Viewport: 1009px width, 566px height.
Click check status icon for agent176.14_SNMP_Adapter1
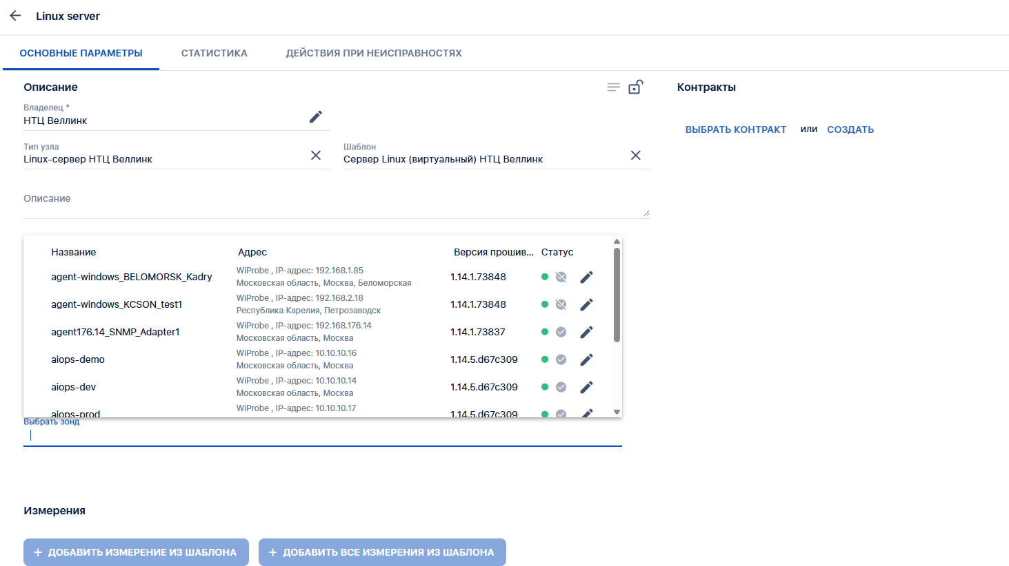561,332
